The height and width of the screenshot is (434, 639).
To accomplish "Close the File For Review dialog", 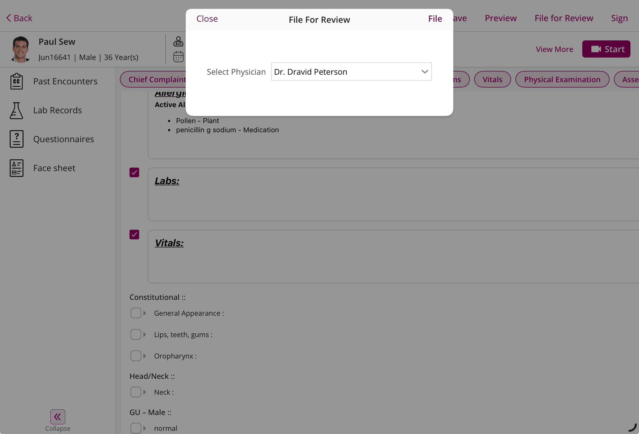I will (207, 18).
